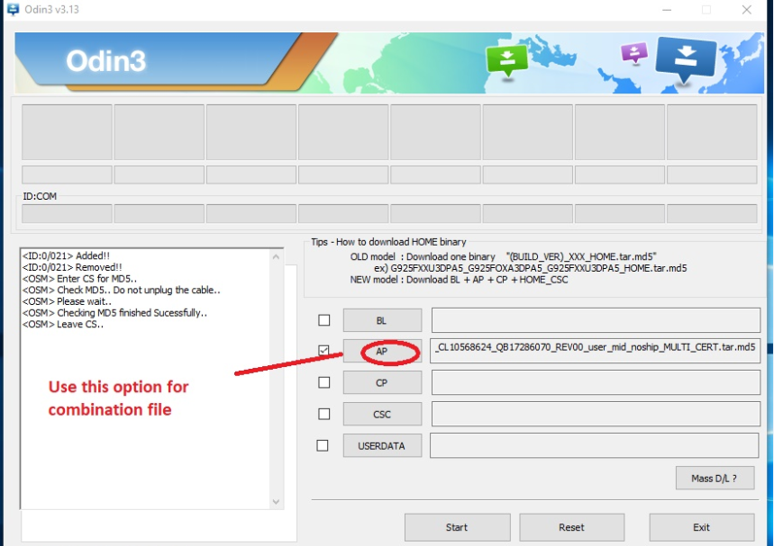Click the ID:COM label
This screenshot has width=774, height=546.
point(40,196)
